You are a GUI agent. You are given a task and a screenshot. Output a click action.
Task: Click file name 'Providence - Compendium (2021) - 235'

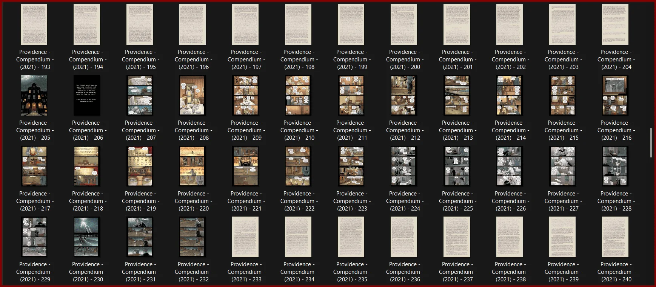[352, 272]
